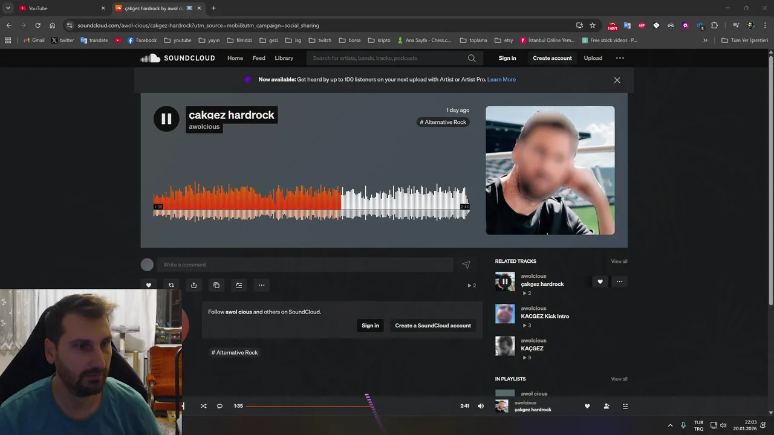Open the Tüm Yer İşaretleri folder
The width and height of the screenshot is (774, 435).
coord(744,40)
